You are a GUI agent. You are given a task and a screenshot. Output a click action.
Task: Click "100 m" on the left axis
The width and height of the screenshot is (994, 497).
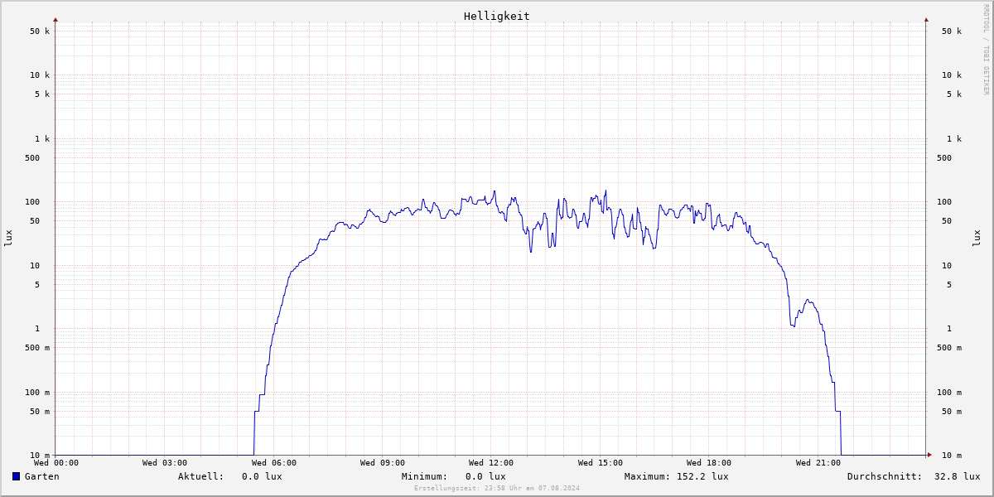(37, 393)
